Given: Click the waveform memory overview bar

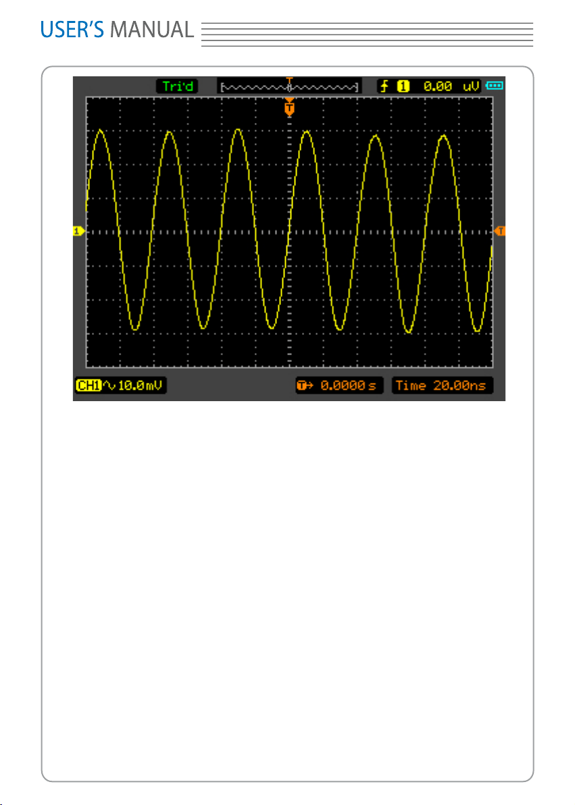Looking at the screenshot, I should click(x=289, y=86).
